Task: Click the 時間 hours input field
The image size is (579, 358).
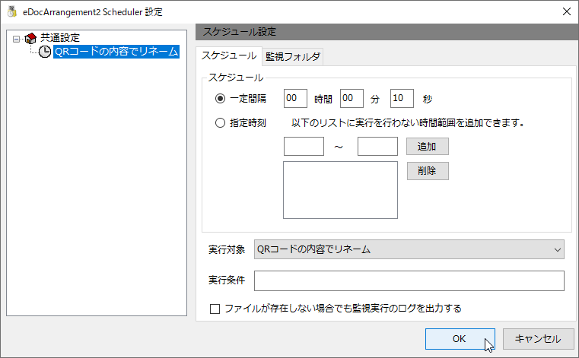Action: click(x=295, y=99)
